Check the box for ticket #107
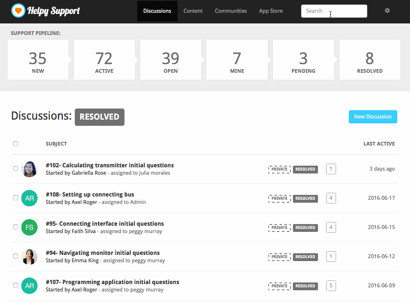The height and width of the screenshot is (303, 410). [16, 285]
